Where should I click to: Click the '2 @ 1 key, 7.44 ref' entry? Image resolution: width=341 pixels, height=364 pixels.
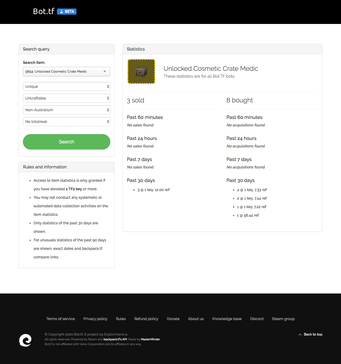[x=252, y=198]
